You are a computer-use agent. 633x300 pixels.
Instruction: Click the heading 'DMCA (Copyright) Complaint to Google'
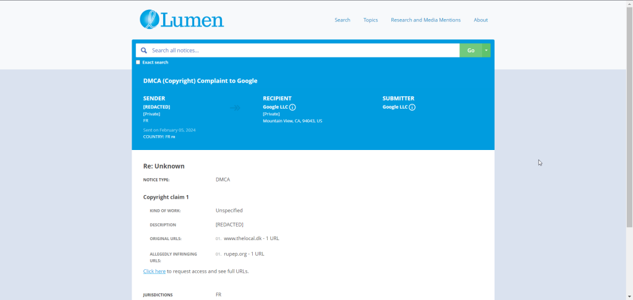tap(200, 81)
